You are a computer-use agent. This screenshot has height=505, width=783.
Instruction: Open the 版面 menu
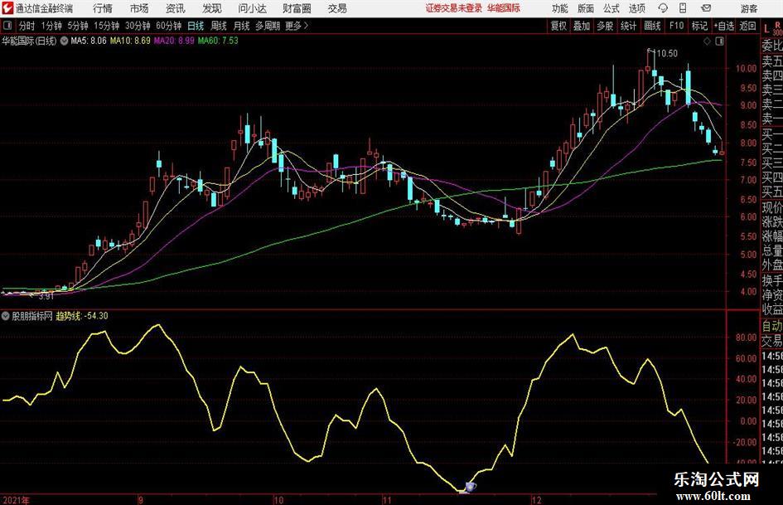586,8
